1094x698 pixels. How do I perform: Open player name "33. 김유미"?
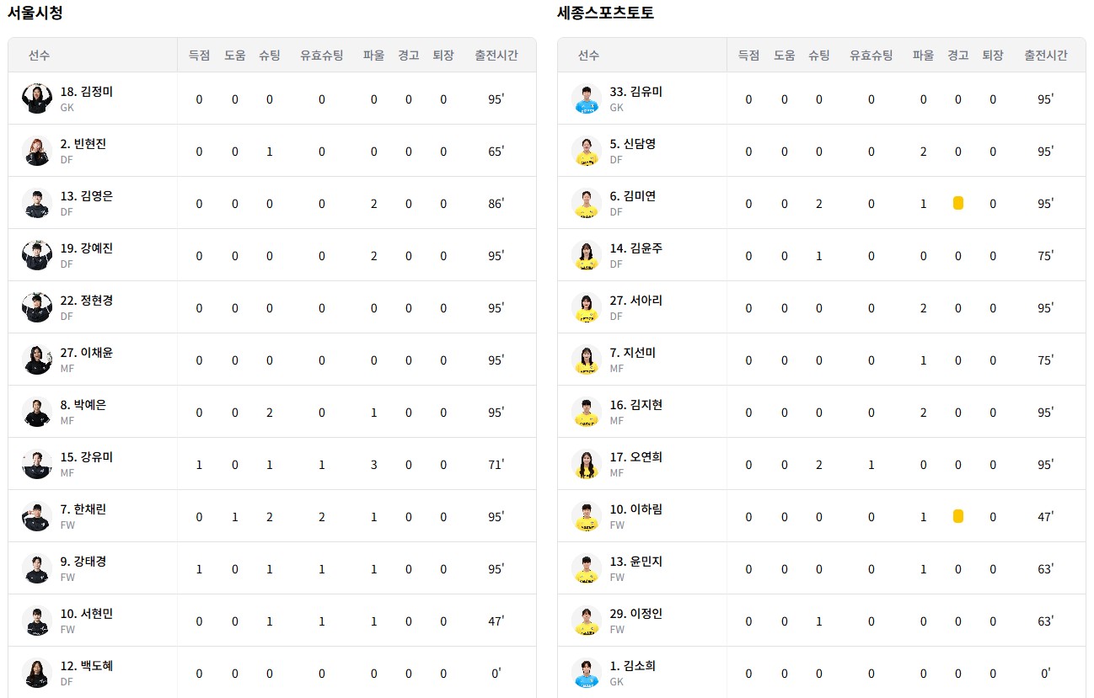tap(636, 92)
